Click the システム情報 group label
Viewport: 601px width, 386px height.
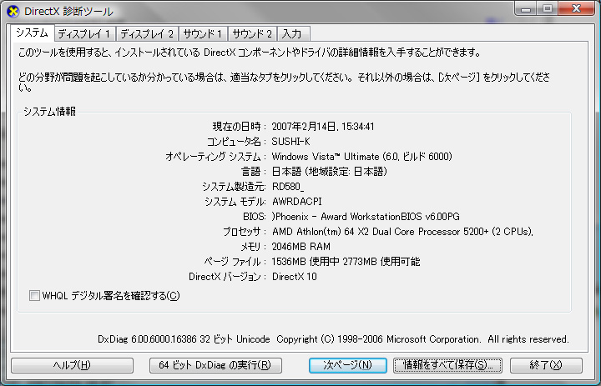coord(49,112)
